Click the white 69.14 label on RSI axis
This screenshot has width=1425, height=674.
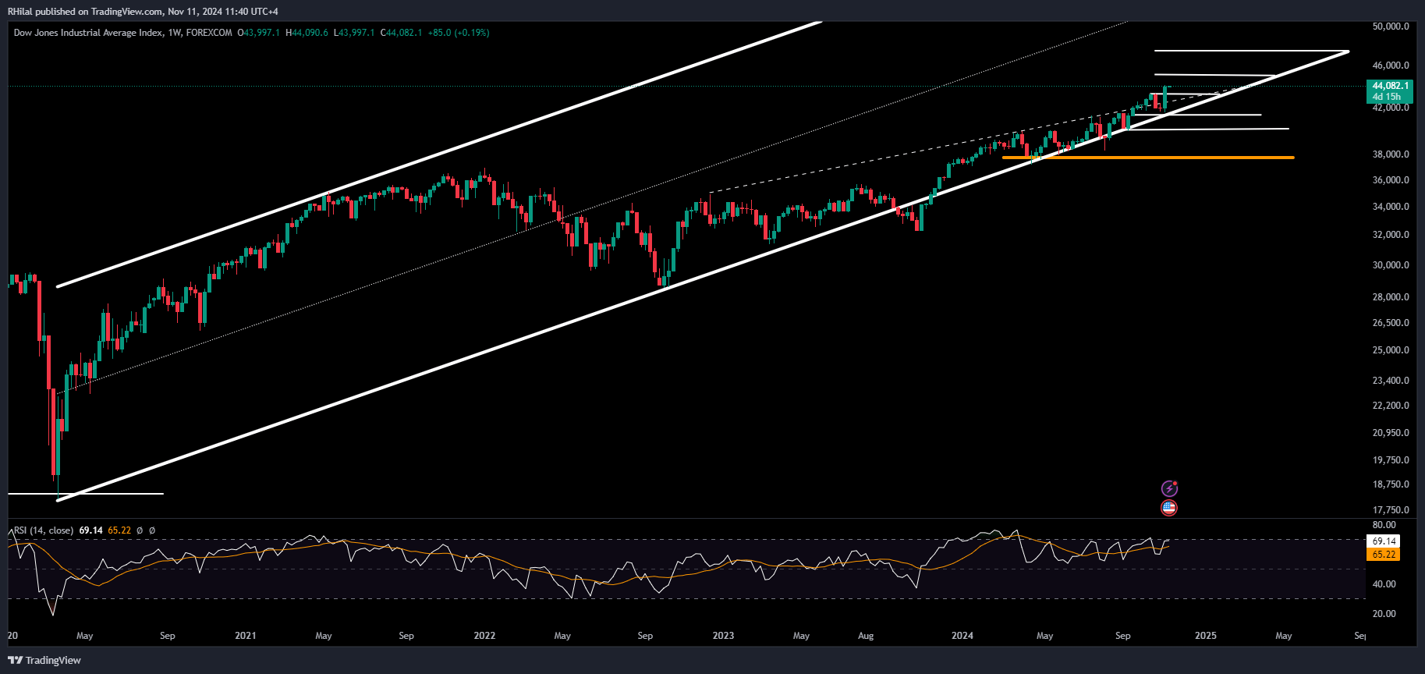click(x=1384, y=541)
